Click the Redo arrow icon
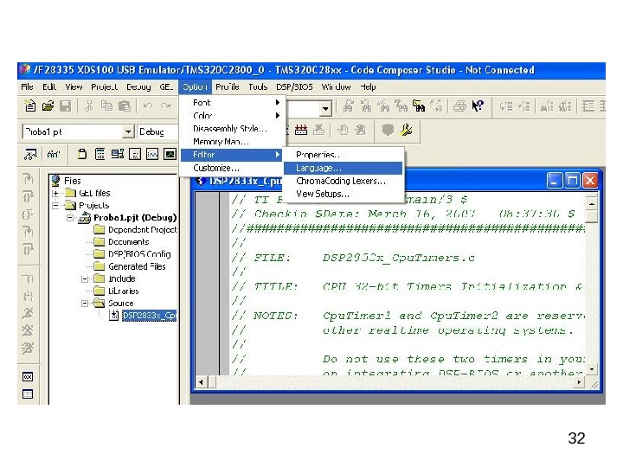This screenshot has height=467, width=623. point(165,106)
